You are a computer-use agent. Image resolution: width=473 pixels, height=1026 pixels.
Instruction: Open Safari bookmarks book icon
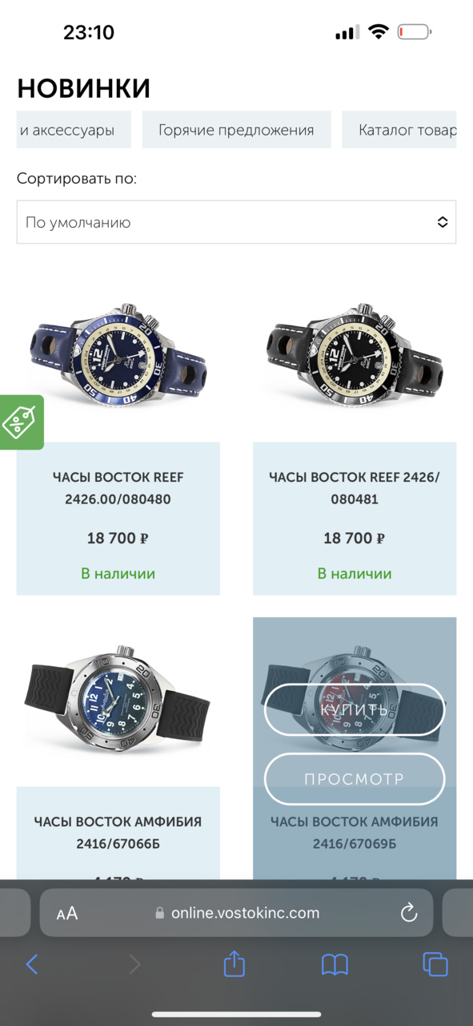click(335, 964)
